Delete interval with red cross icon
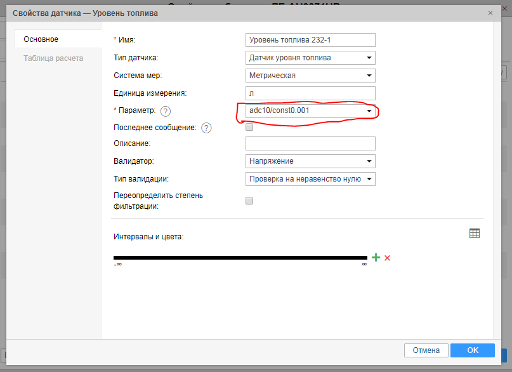The width and height of the screenshot is (512, 372). pos(387,258)
